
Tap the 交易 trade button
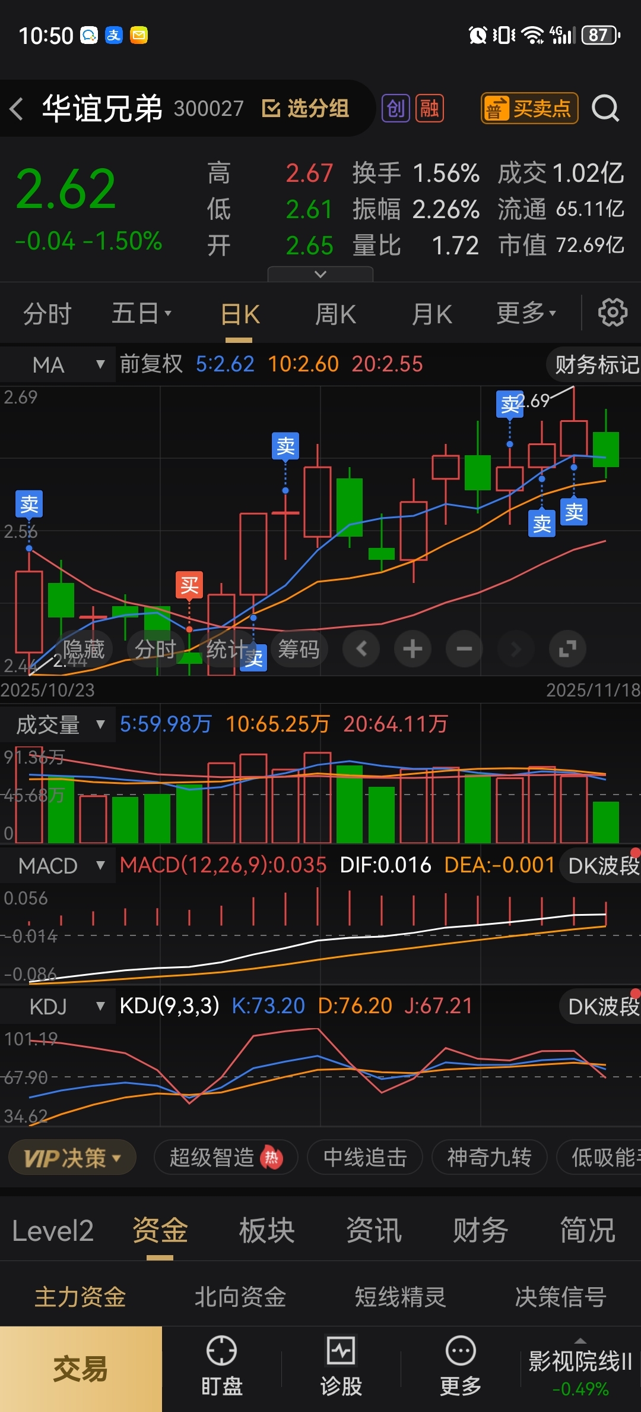point(81,1369)
